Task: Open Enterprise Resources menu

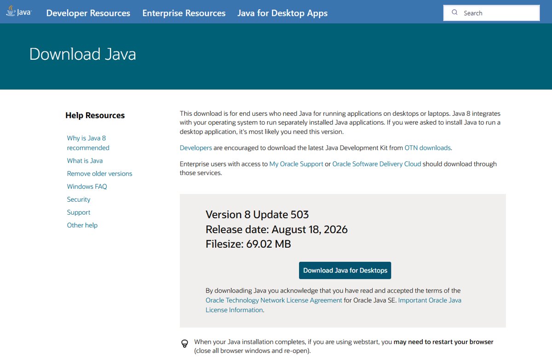Action: click(184, 13)
